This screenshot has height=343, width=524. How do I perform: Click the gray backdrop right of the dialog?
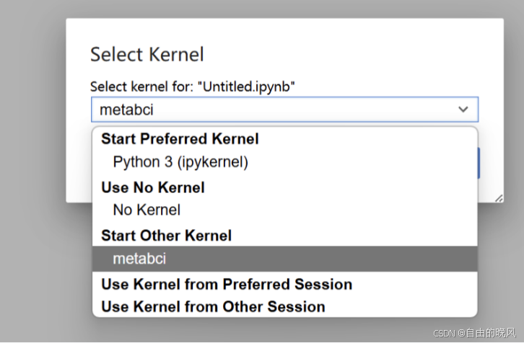514,108
